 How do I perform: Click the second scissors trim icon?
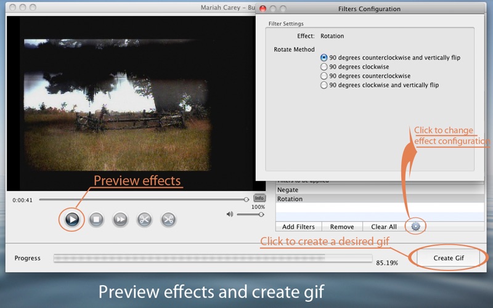pyautogui.click(x=168, y=219)
